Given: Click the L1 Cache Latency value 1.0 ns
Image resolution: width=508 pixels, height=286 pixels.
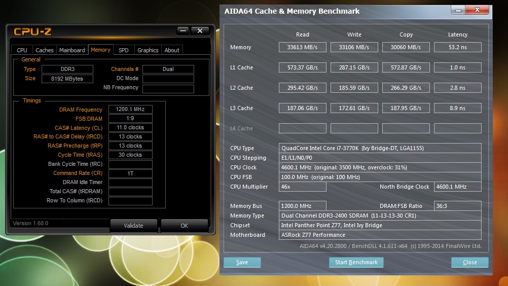Looking at the screenshot, I should pyautogui.click(x=457, y=67).
